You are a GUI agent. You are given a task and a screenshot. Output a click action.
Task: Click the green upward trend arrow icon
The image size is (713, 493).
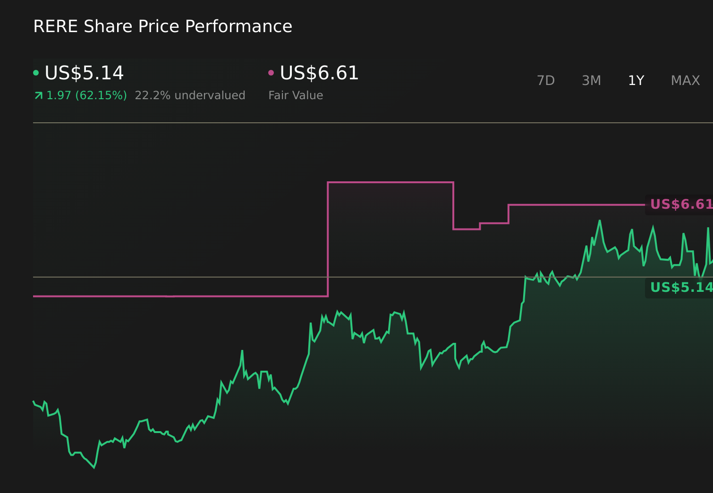[x=38, y=95]
